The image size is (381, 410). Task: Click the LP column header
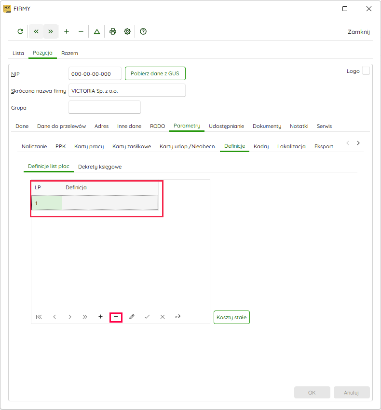pos(47,187)
